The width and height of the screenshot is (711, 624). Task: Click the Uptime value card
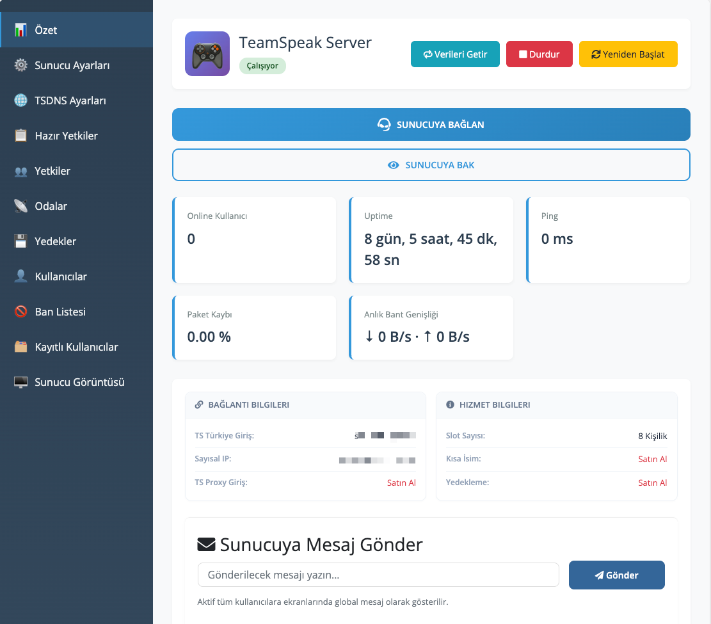pyautogui.click(x=431, y=240)
